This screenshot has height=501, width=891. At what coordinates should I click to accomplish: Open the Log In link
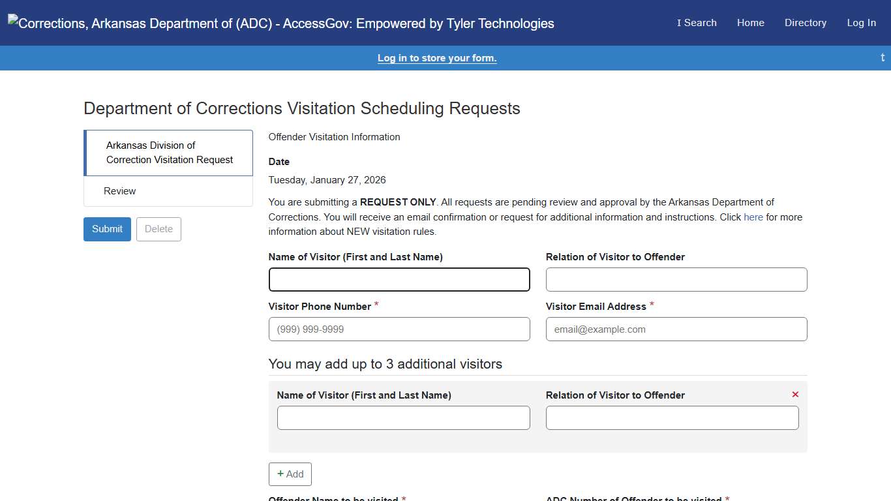click(x=861, y=23)
